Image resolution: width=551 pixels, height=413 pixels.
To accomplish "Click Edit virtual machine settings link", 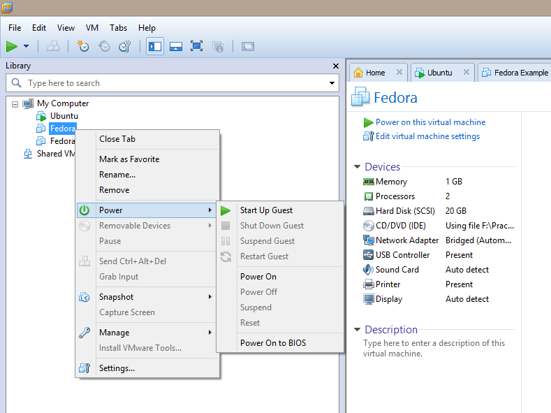I will 427,136.
